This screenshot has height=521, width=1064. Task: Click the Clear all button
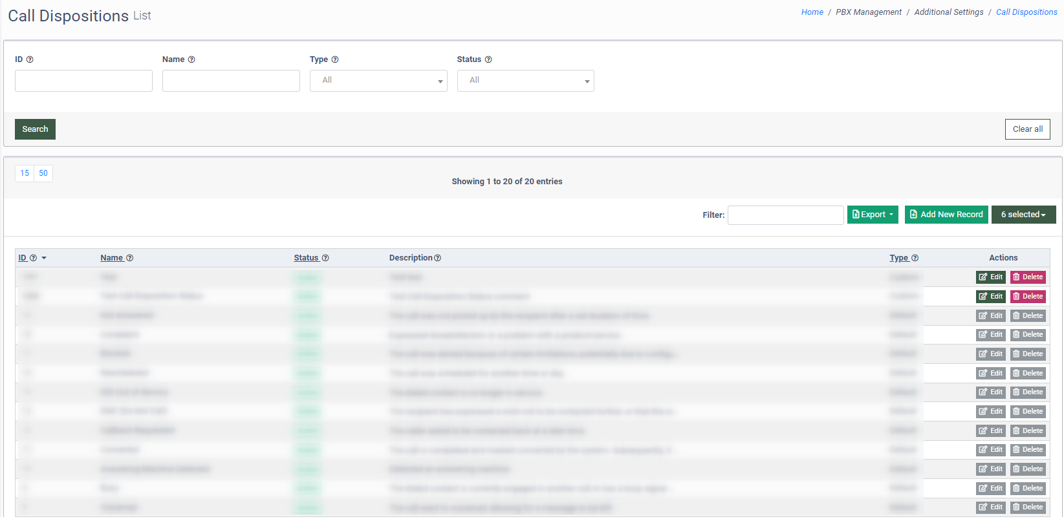pyautogui.click(x=1027, y=129)
